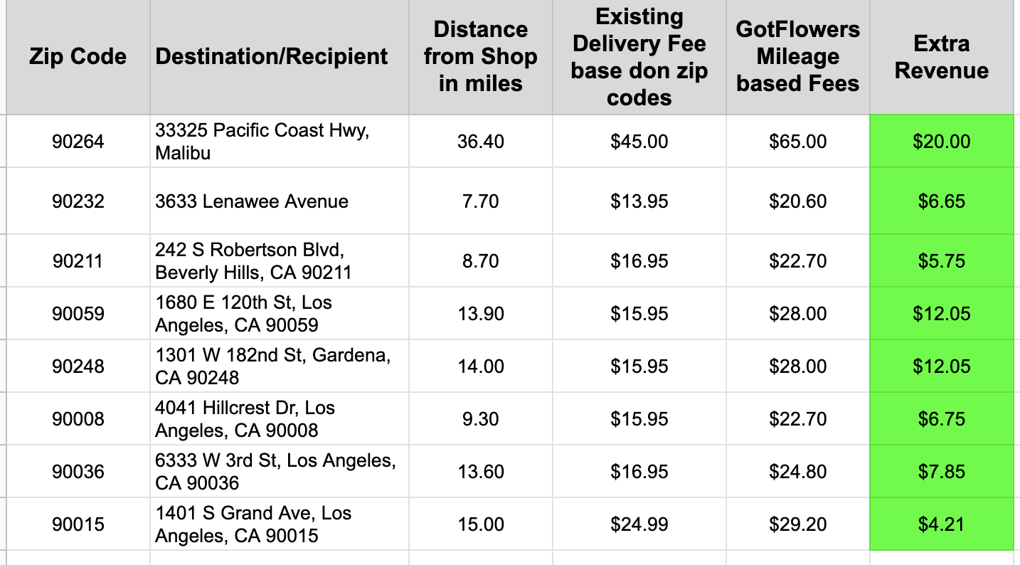Select the Extra Revenue header cell
The height and width of the screenshot is (565, 1020).
point(941,57)
